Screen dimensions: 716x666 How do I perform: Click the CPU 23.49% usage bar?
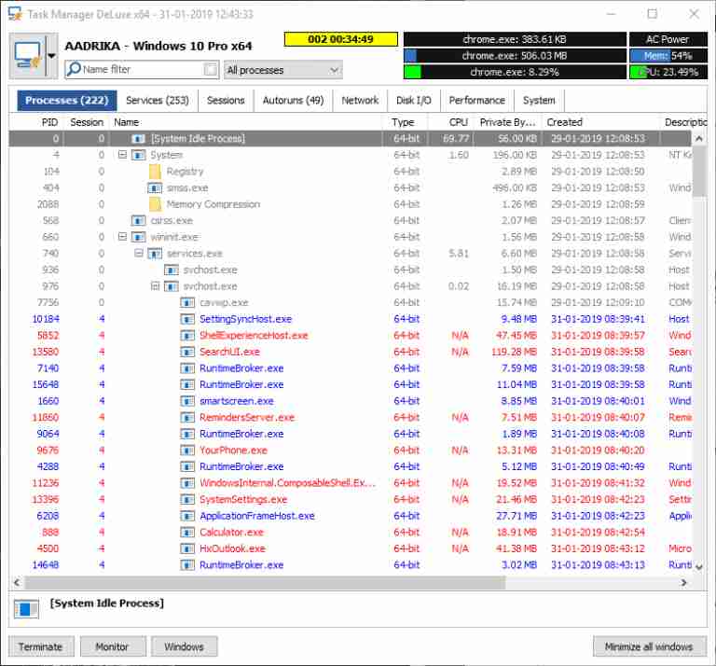668,72
